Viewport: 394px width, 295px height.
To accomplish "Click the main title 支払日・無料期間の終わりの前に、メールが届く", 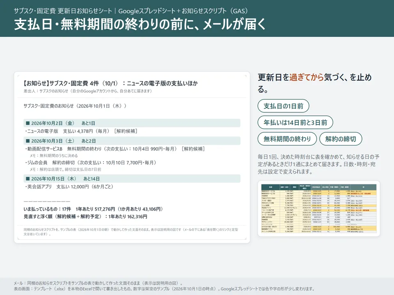I will point(140,24).
